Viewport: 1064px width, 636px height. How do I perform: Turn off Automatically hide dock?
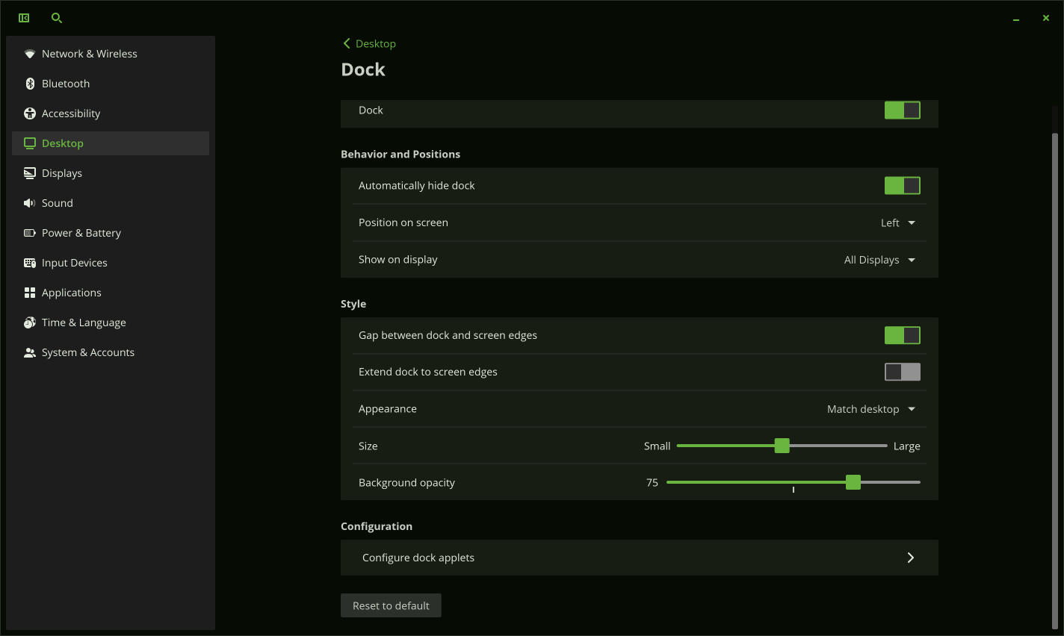tap(902, 186)
